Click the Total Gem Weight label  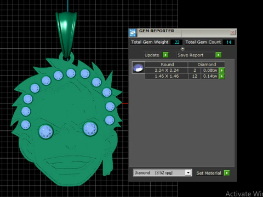pyautogui.click(x=150, y=42)
